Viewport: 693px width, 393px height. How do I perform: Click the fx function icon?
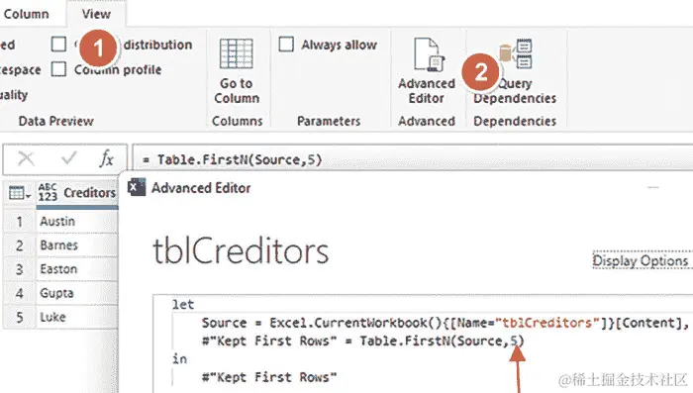(x=107, y=158)
